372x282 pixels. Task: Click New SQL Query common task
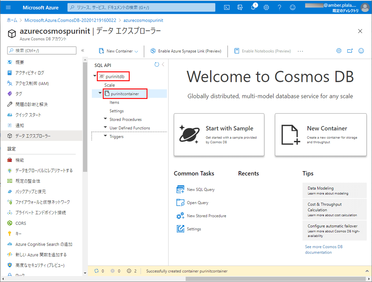196,189
